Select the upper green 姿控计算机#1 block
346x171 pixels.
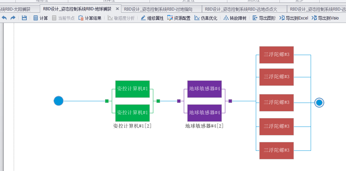click(132, 89)
